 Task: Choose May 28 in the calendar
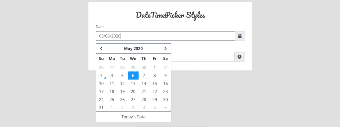tap(144, 100)
